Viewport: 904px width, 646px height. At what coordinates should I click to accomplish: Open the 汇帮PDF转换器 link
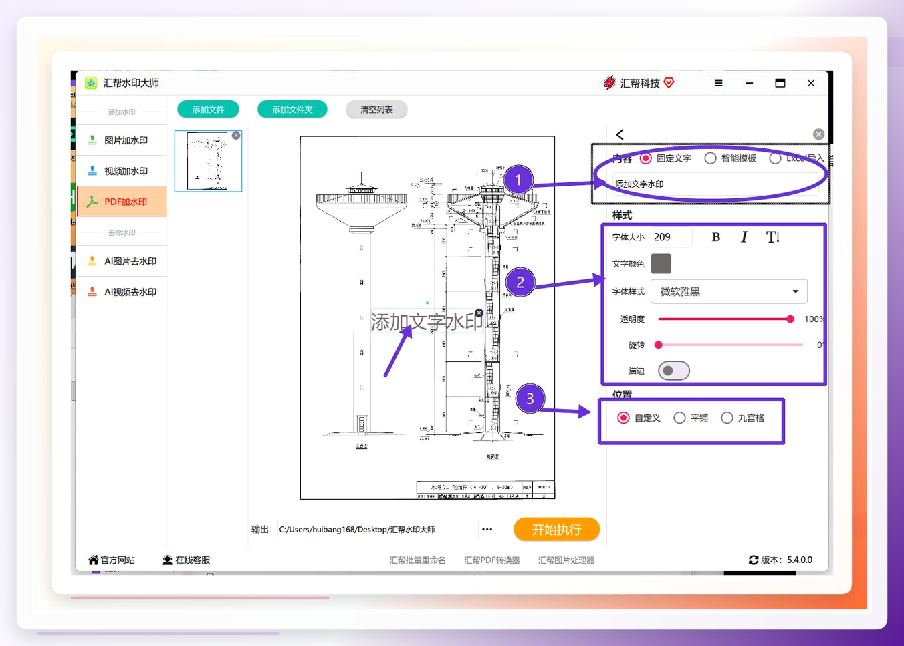pos(491,560)
